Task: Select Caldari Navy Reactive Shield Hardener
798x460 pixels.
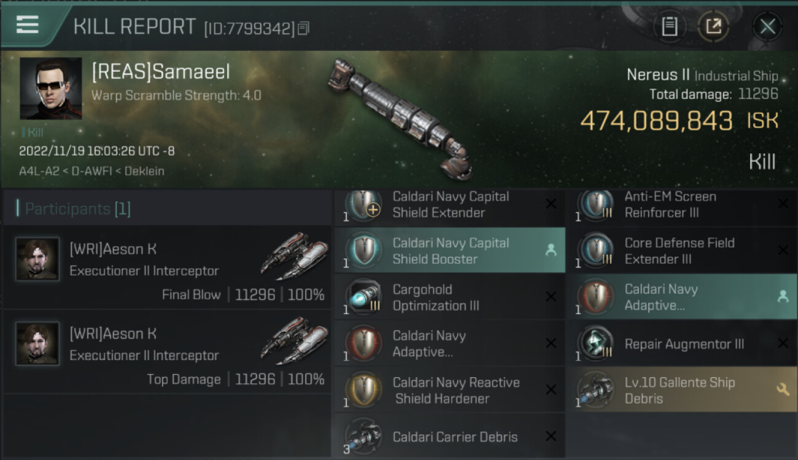Action: (449, 390)
